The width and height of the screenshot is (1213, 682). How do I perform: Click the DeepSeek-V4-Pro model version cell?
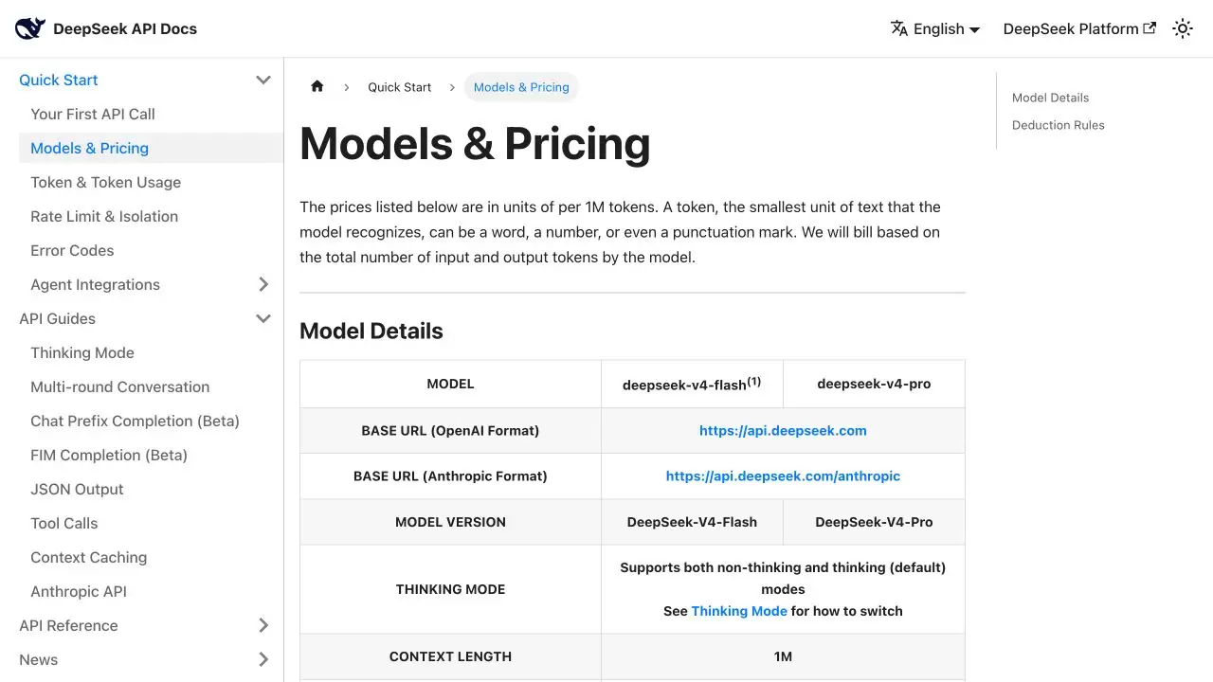[x=874, y=522]
